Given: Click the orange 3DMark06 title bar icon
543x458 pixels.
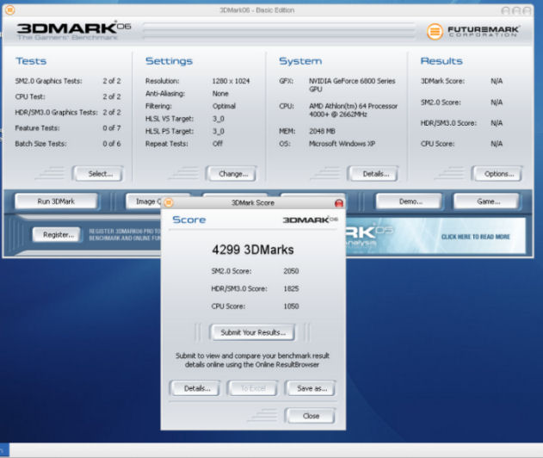Looking at the screenshot, I should (x=10, y=10).
